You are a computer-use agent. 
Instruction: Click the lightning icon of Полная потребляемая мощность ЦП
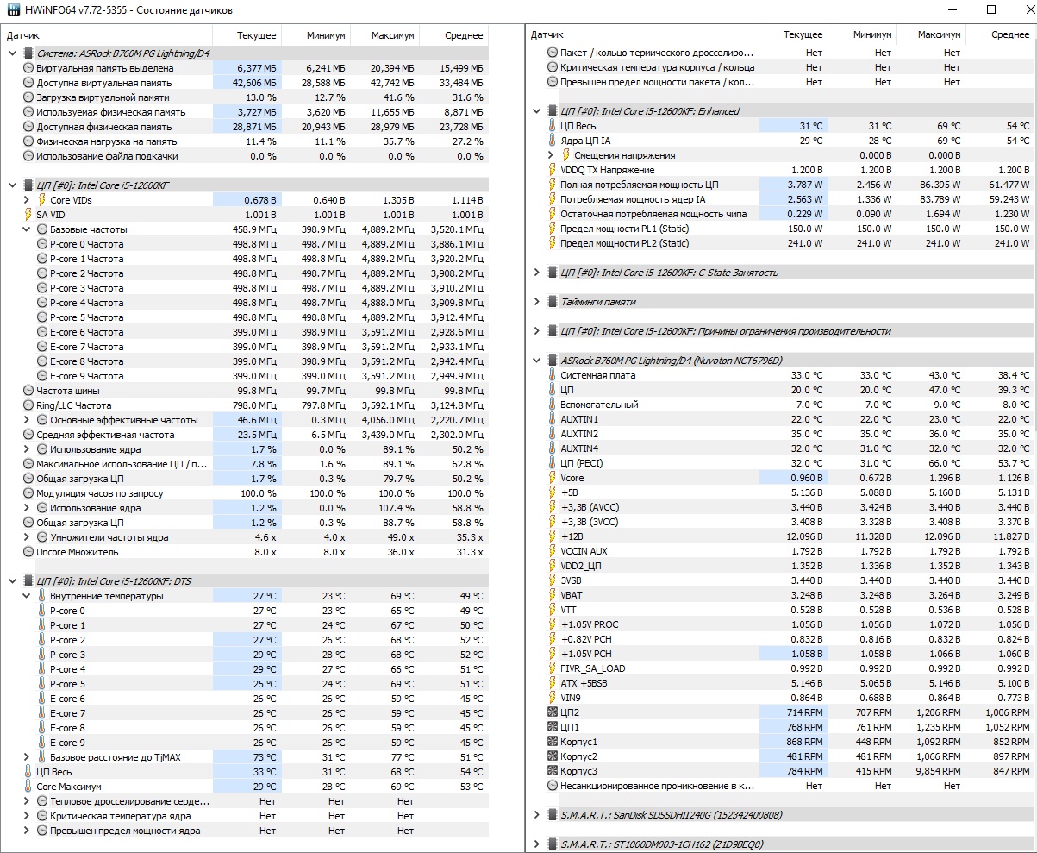(553, 185)
